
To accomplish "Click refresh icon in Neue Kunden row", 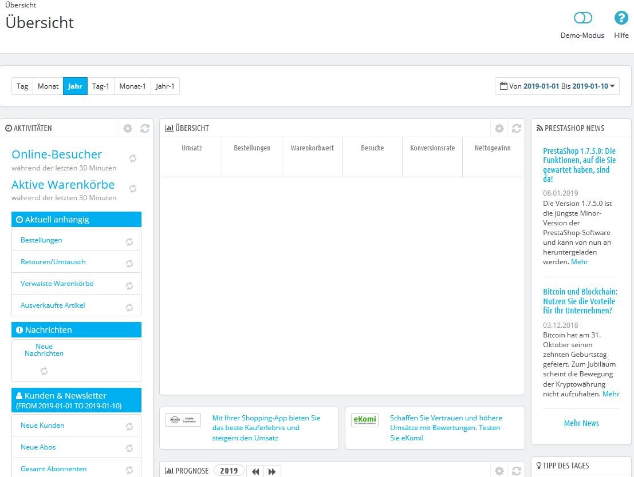I will coord(129,427).
